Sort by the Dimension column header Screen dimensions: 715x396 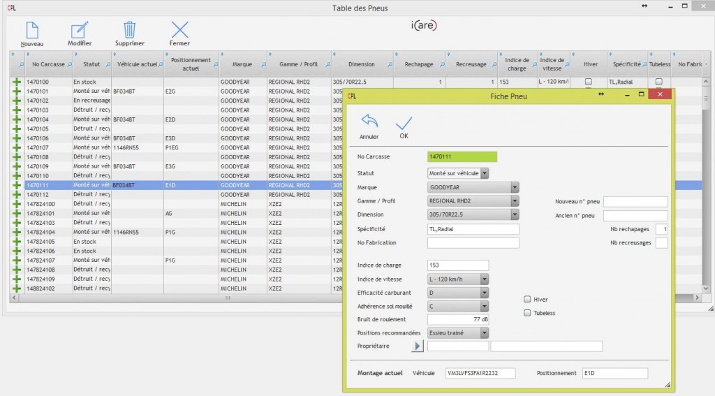[x=362, y=64]
